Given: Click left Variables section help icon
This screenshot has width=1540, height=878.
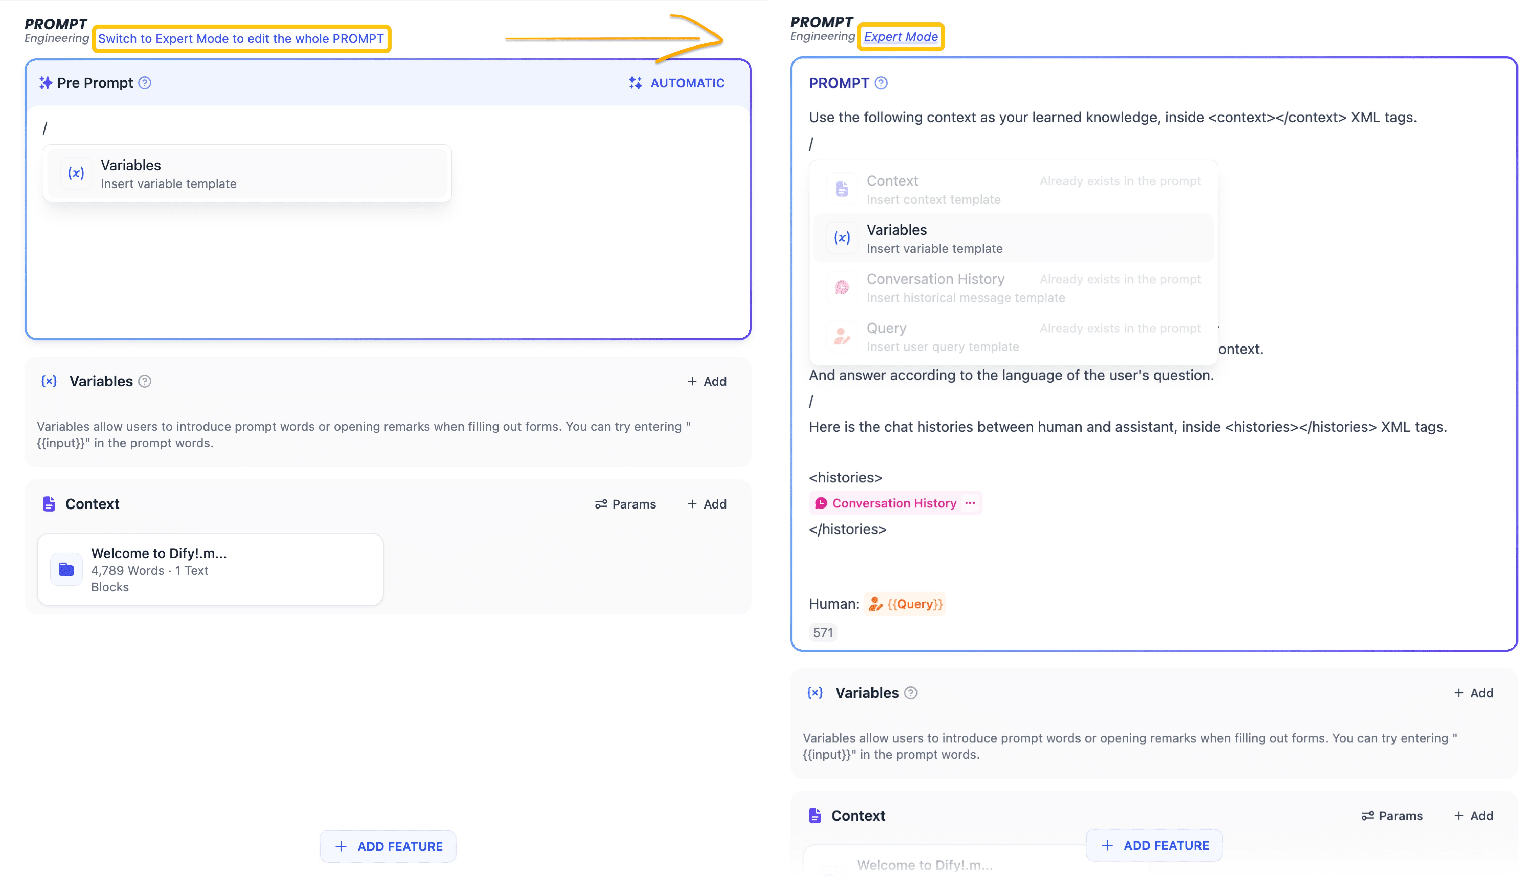Looking at the screenshot, I should coord(145,381).
